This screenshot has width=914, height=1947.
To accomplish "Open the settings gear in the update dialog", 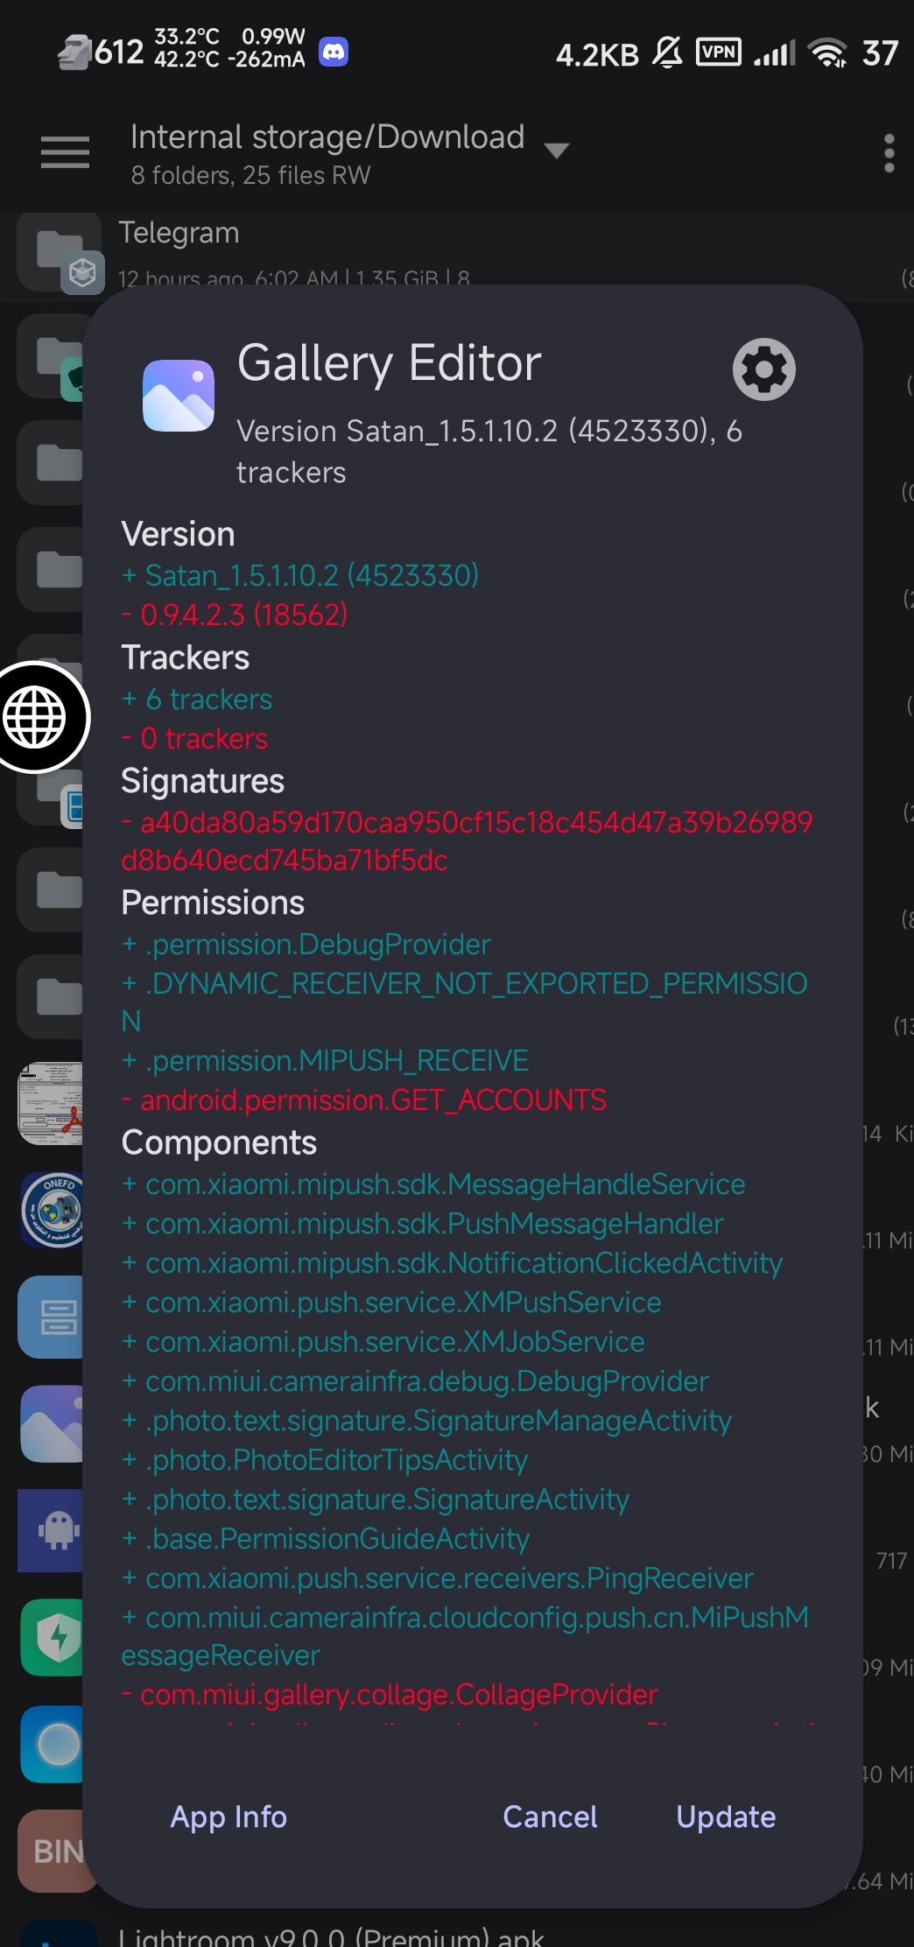I will point(763,369).
